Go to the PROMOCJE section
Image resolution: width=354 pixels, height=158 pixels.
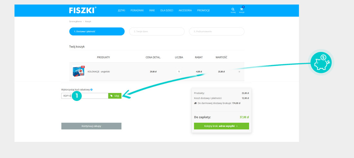tap(203, 10)
